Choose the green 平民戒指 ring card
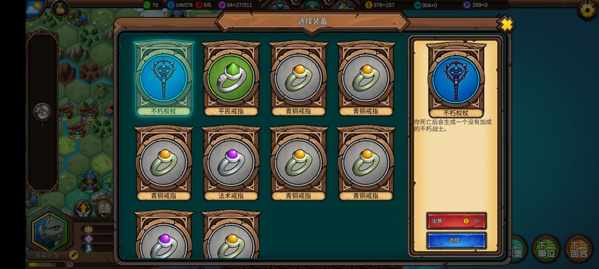The image size is (599, 269). tap(231, 79)
